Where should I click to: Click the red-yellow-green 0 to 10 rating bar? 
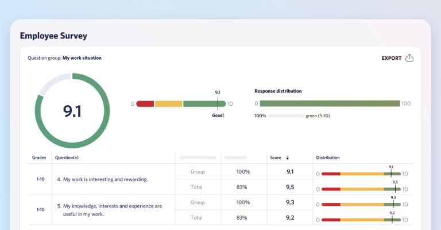coord(181,104)
